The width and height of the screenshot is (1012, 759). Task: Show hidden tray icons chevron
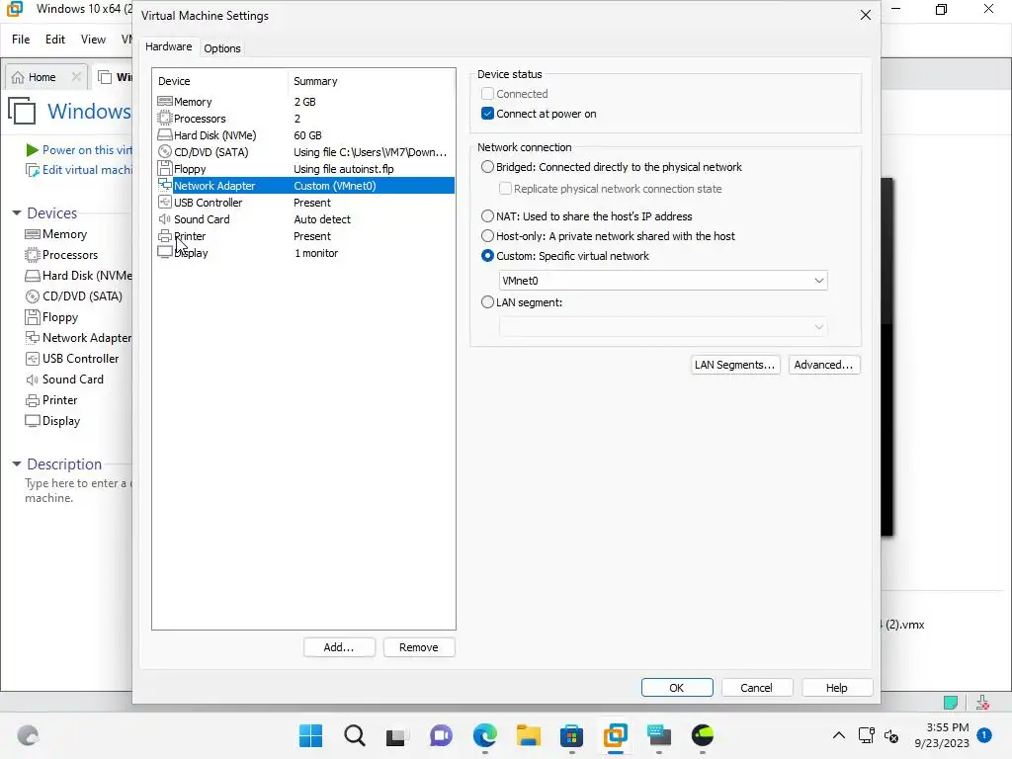pyautogui.click(x=838, y=735)
